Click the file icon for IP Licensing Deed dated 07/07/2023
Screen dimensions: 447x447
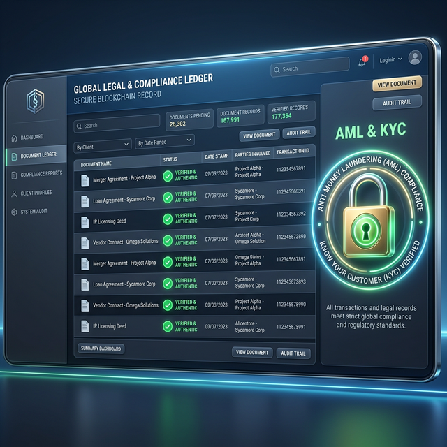click(x=85, y=222)
